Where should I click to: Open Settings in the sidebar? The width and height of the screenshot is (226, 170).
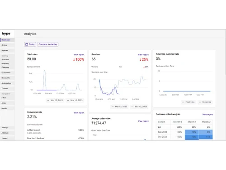click(7, 127)
